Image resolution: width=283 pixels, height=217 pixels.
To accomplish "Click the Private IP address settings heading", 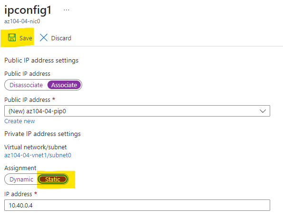I will coord(42,134).
